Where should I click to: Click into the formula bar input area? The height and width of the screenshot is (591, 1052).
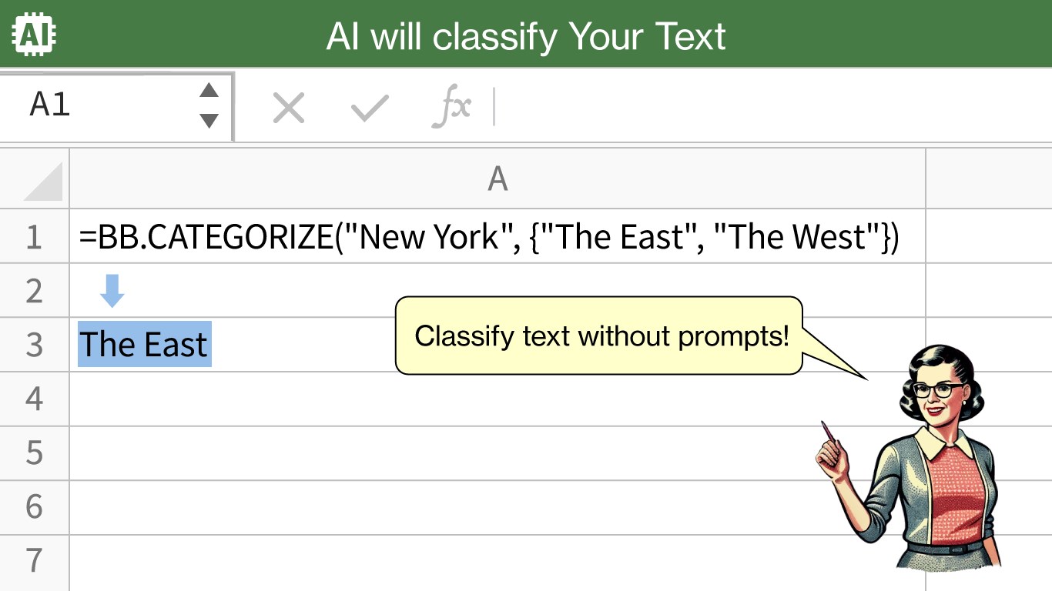point(772,107)
